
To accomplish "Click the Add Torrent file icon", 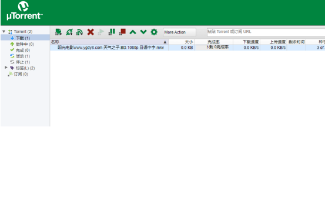I will (x=58, y=32).
